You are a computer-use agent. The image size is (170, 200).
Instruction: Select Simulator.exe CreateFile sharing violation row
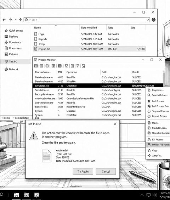[98, 86]
